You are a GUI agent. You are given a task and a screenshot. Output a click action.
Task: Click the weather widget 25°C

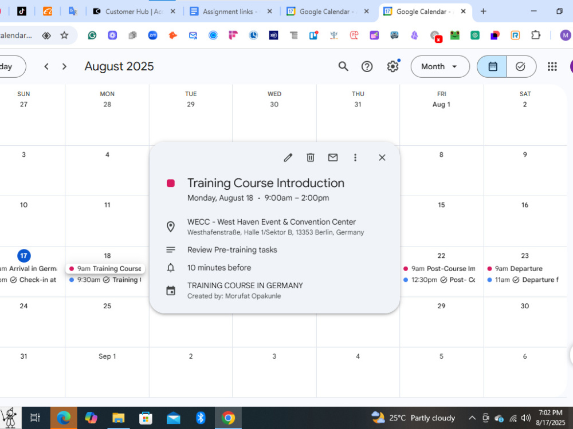click(x=413, y=418)
